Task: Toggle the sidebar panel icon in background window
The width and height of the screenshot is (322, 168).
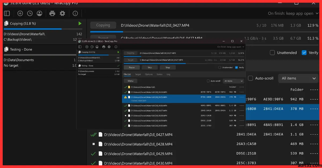Action: tap(7, 13)
